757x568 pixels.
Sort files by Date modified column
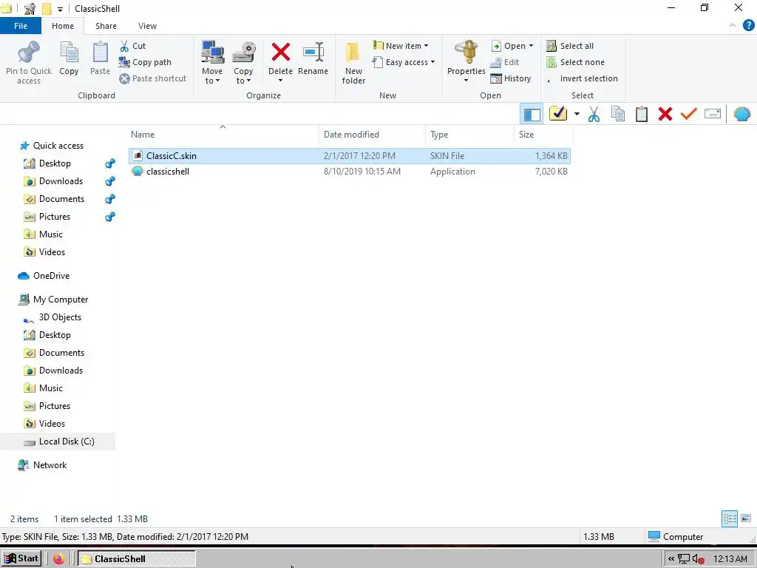373,135
